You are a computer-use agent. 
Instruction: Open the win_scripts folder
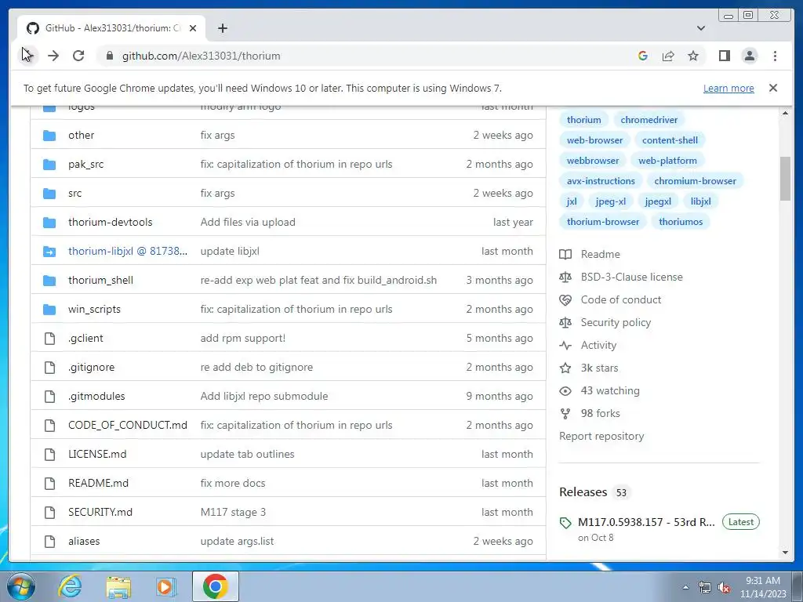tap(94, 309)
